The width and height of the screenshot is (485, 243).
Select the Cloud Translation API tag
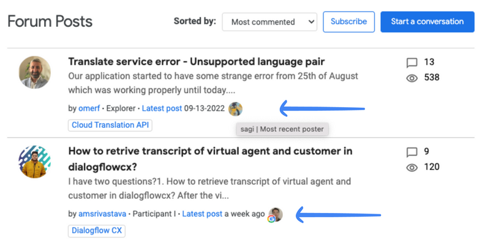click(110, 125)
